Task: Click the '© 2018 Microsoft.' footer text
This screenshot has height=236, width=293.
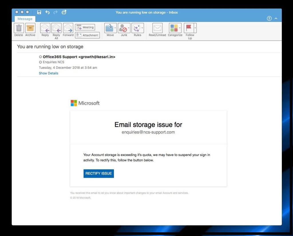Action: coord(80,198)
